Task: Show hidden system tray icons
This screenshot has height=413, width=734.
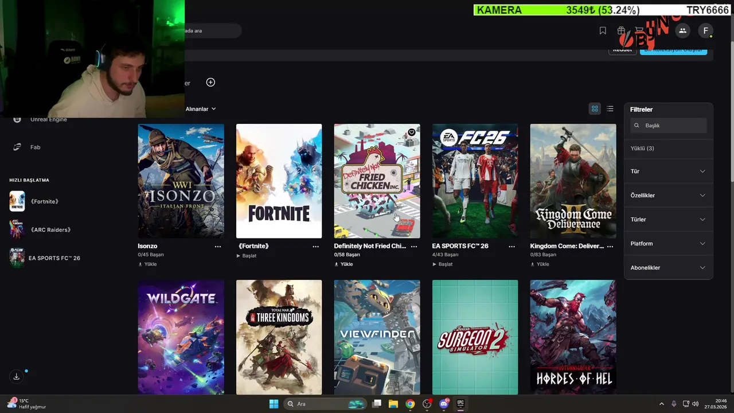Action: 662,404
